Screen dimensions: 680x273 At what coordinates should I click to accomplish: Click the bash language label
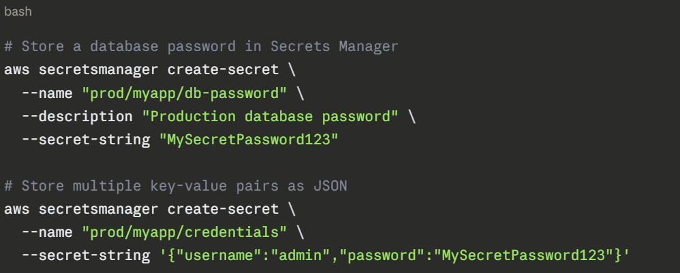18,12
